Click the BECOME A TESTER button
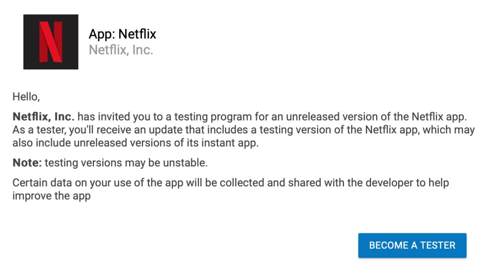This screenshot has height=271, width=492. point(412,245)
